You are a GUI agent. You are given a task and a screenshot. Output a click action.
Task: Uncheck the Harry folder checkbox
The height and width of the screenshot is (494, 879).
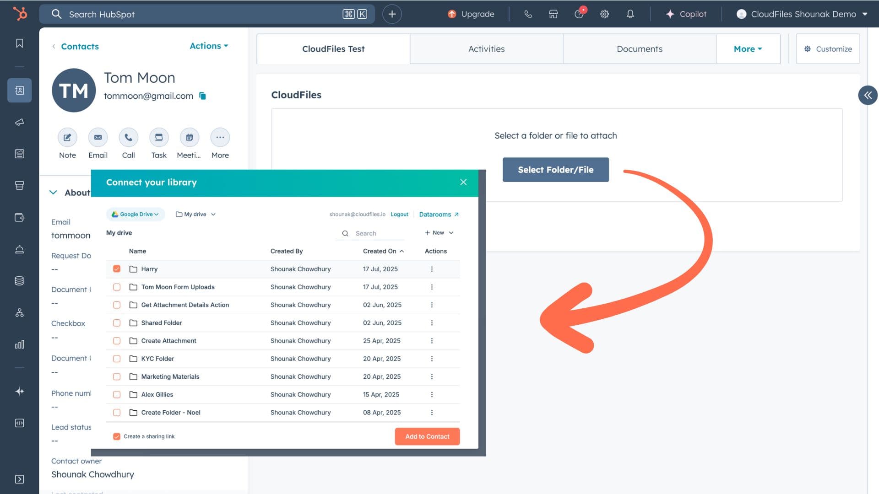pos(117,269)
